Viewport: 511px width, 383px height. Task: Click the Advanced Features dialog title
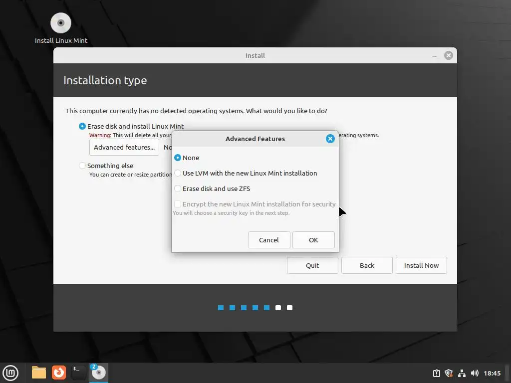pyautogui.click(x=255, y=139)
